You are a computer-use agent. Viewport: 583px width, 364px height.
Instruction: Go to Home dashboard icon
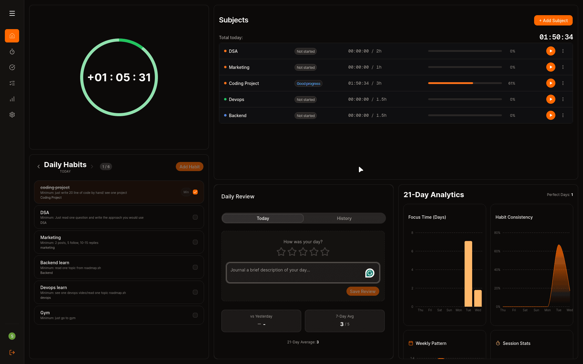[12, 36]
